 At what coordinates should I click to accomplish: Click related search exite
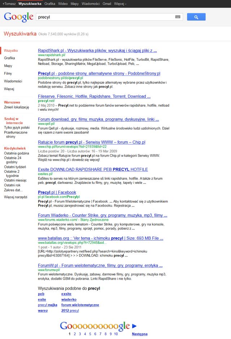coord(42,300)
